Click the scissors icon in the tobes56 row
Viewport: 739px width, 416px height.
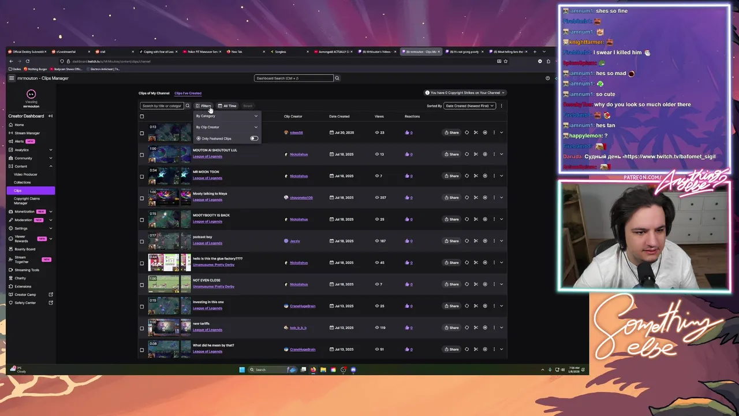pos(476,132)
